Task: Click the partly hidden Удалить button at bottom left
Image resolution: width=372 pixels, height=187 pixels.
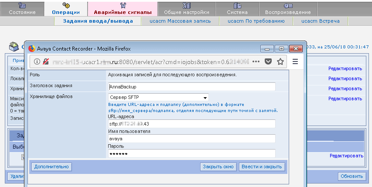Action: 16,176
